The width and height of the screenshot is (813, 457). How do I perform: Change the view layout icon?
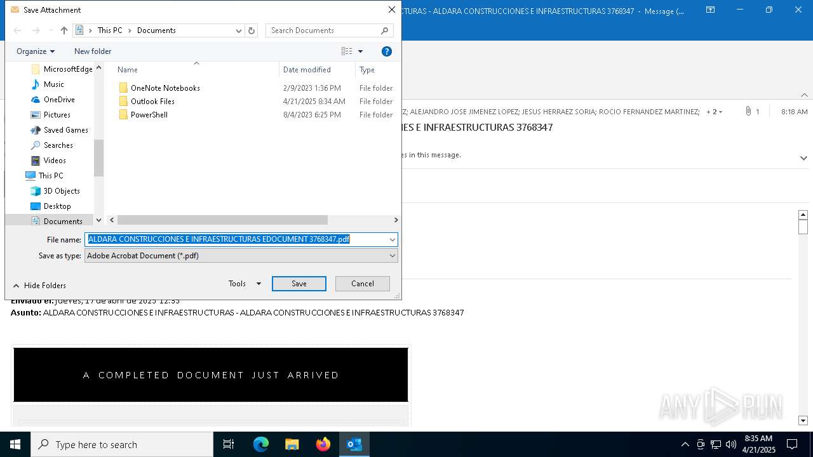click(347, 51)
